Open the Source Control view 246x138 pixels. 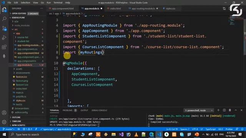[4, 28]
